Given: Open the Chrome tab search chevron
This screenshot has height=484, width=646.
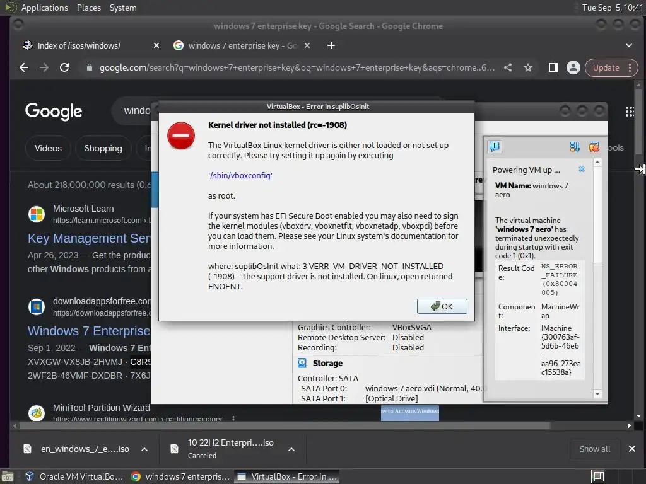Looking at the screenshot, I should (x=629, y=45).
